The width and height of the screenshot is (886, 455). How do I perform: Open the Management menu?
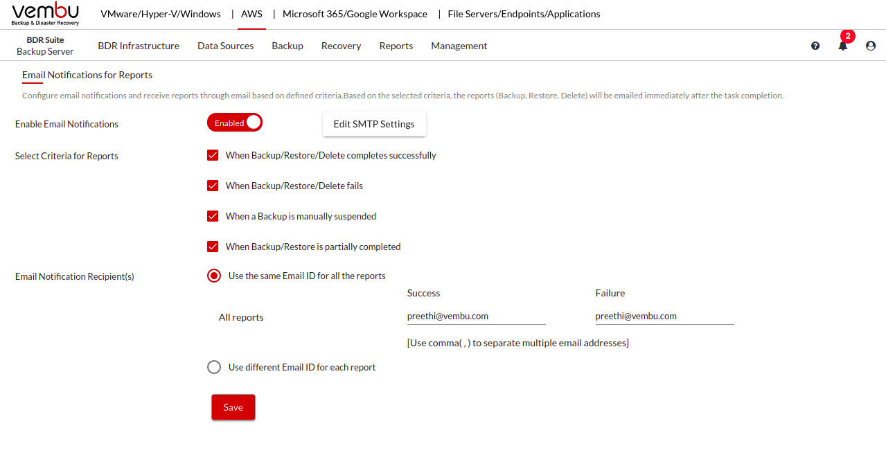[x=459, y=46]
